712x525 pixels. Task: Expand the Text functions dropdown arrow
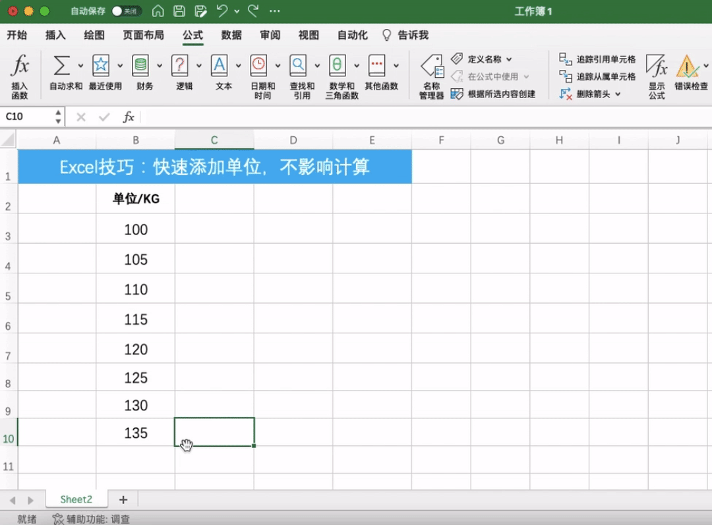tap(239, 66)
